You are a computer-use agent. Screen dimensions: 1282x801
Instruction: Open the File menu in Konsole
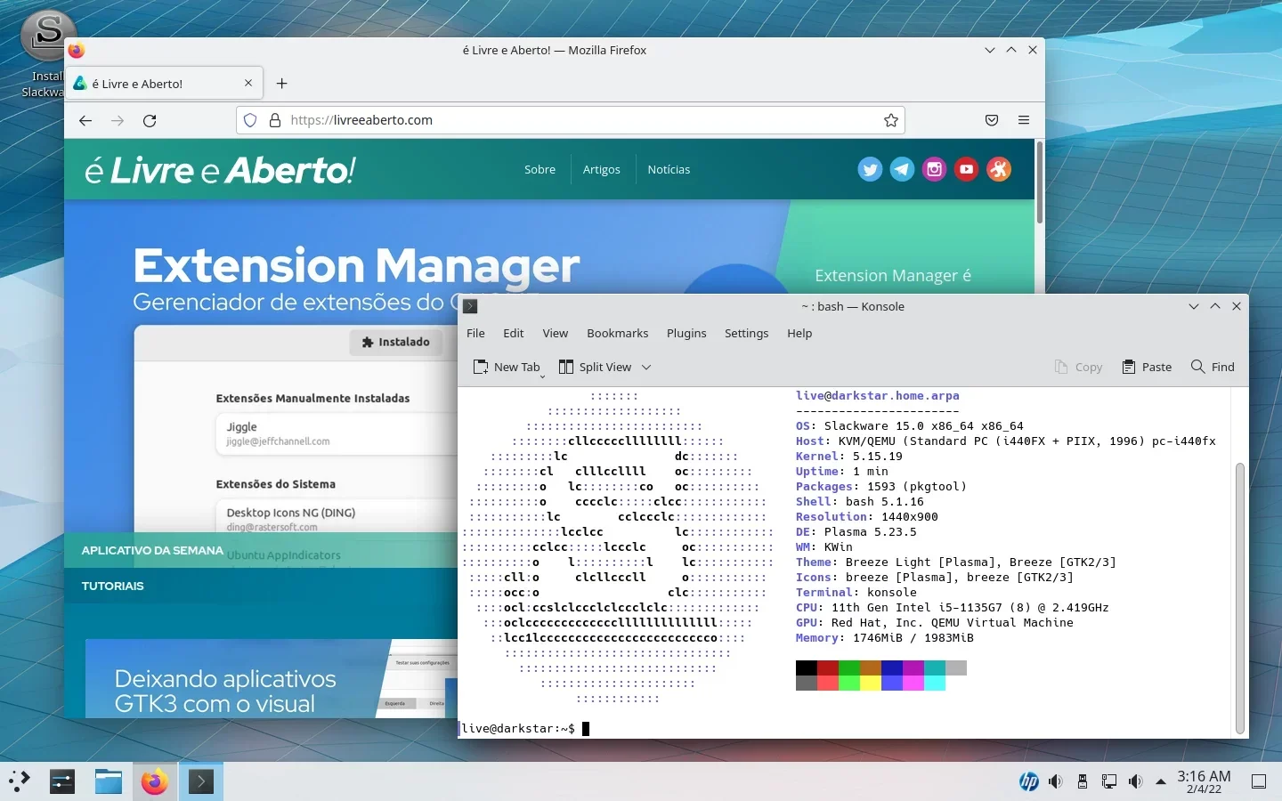pos(476,333)
